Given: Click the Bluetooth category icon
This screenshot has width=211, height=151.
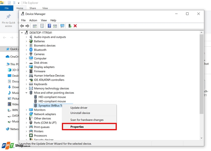Looking at the screenshot, I should 31,50.
